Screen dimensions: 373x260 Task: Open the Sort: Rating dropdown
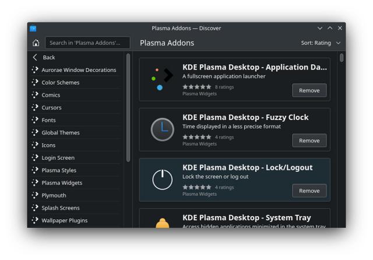pos(321,43)
